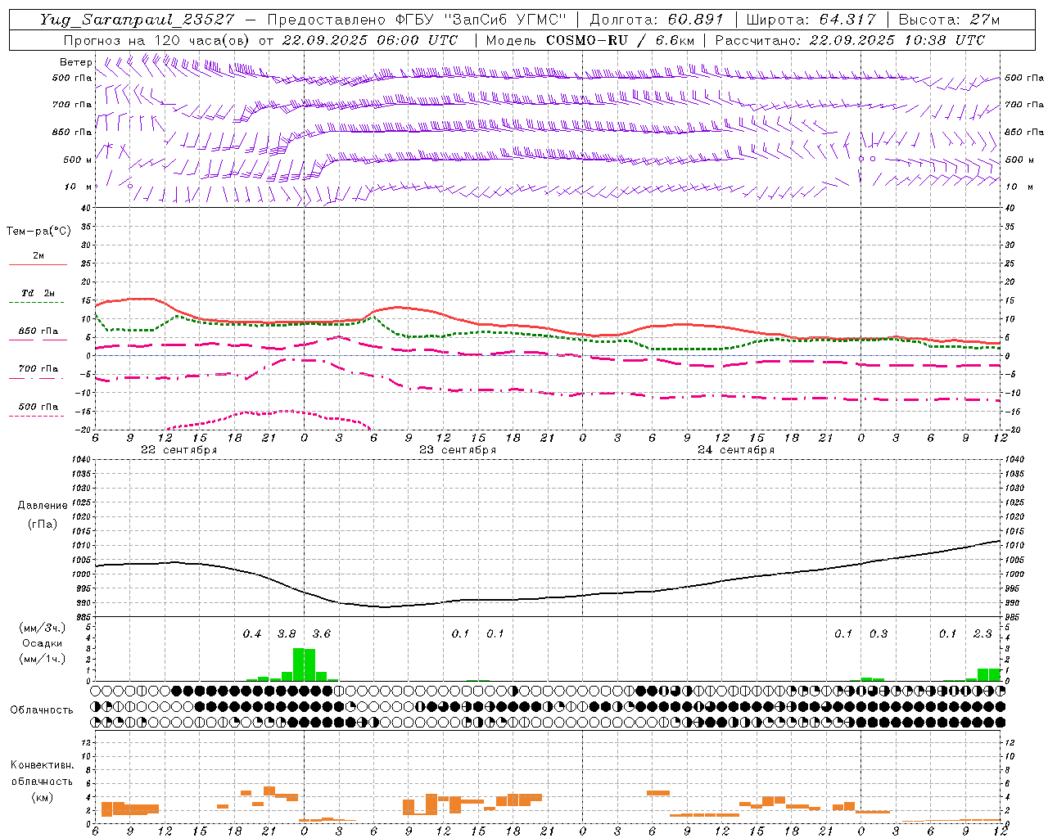Select the 3.8 precipitation value
This screenshot has height=838, width=1048.
pyautogui.click(x=287, y=633)
